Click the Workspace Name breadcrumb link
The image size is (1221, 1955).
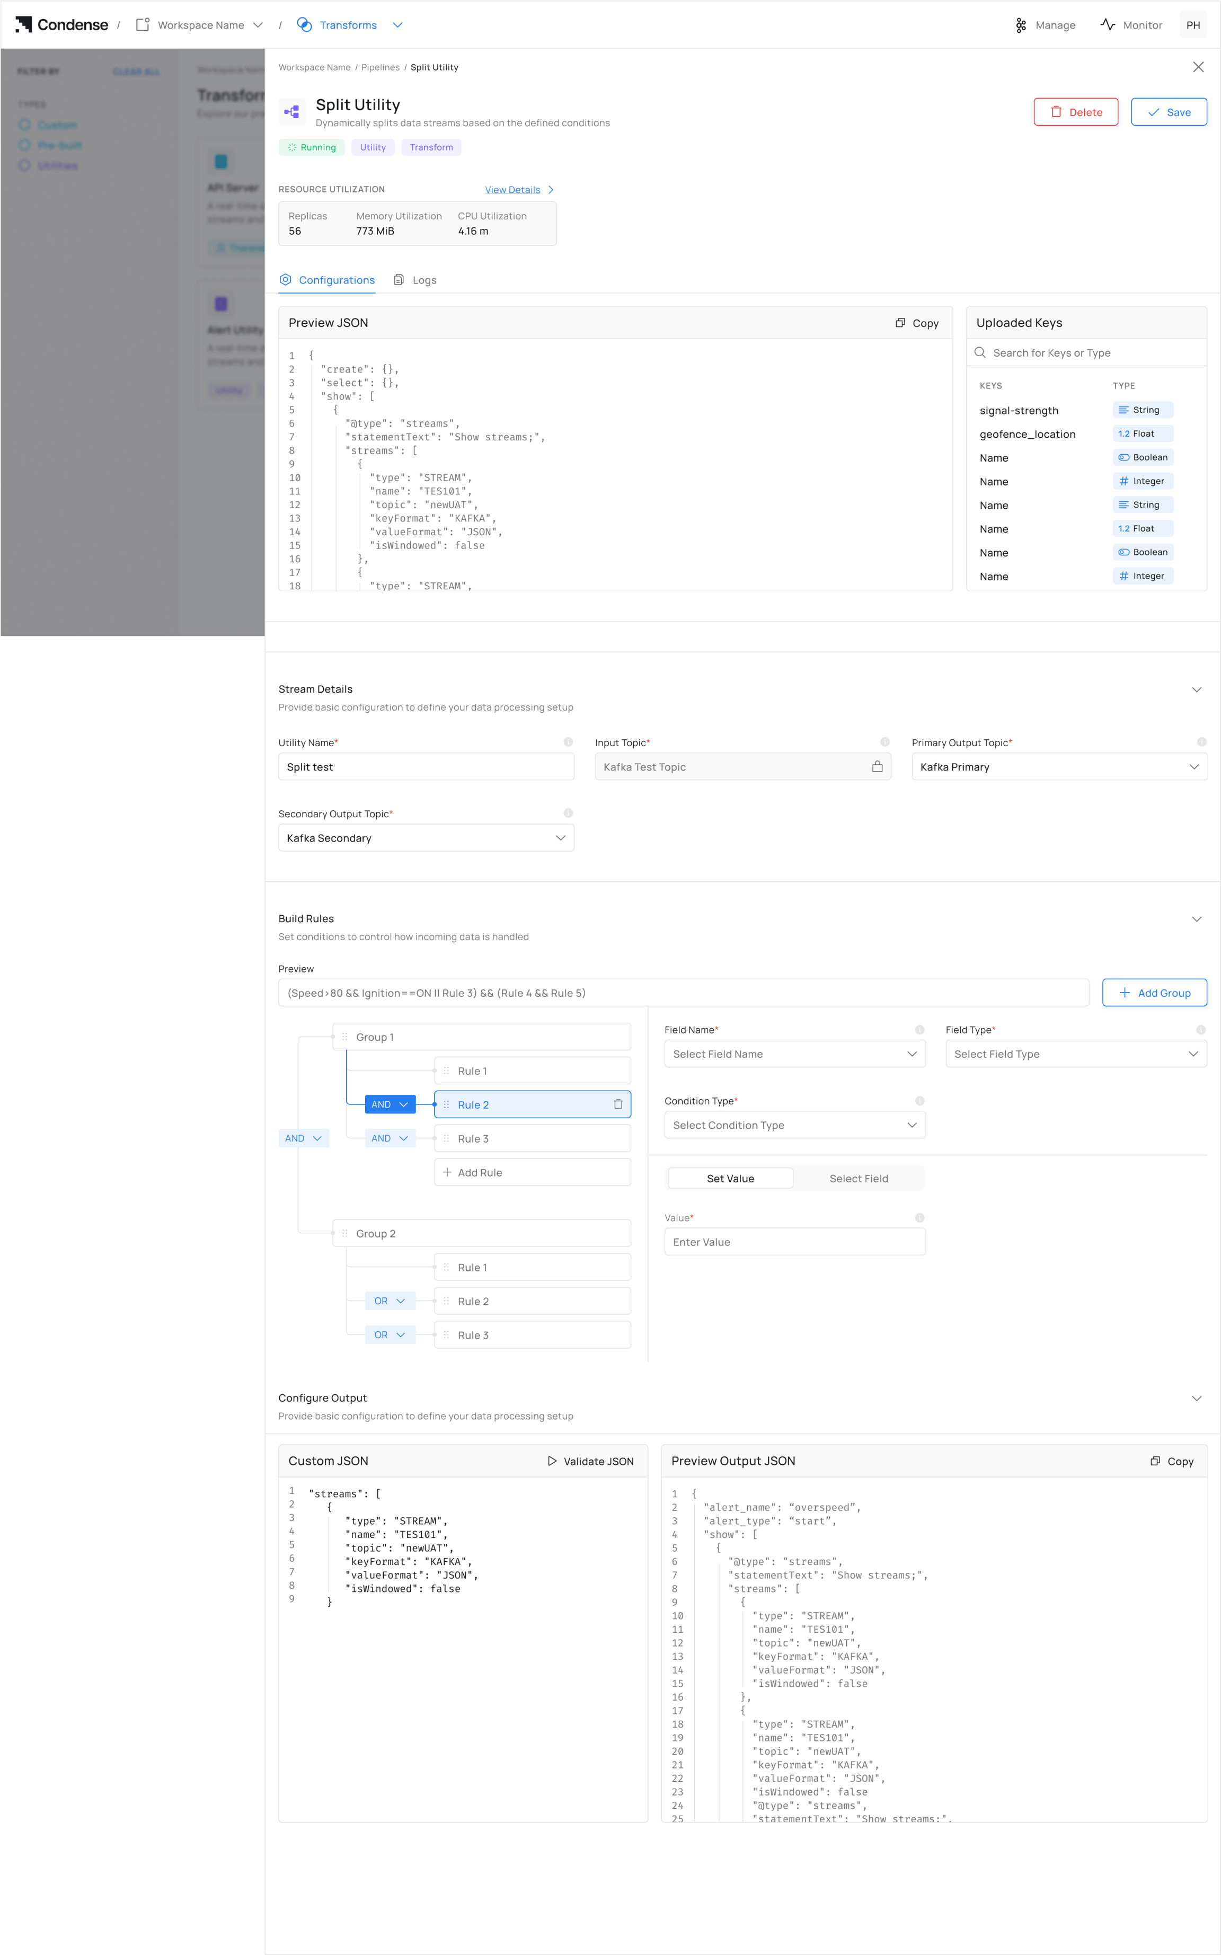click(314, 68)
